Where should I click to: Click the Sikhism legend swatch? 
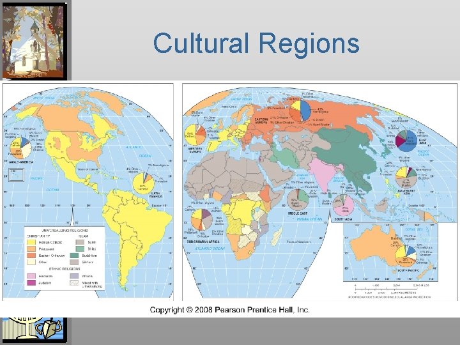74,262
